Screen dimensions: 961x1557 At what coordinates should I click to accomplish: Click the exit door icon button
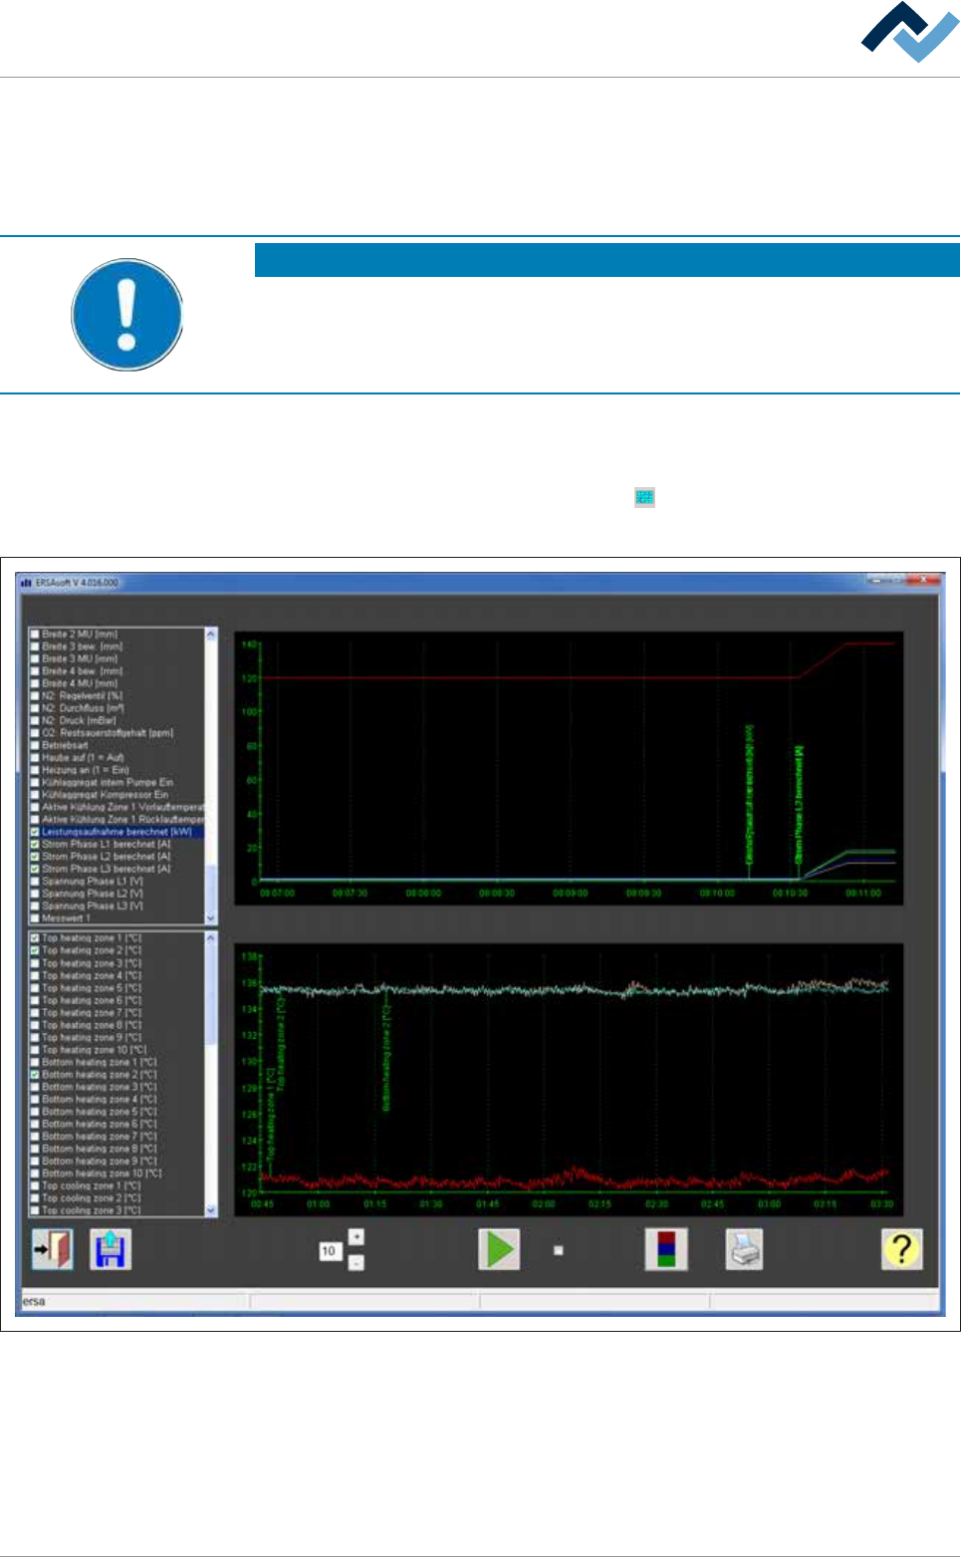tap(53, 1248)
